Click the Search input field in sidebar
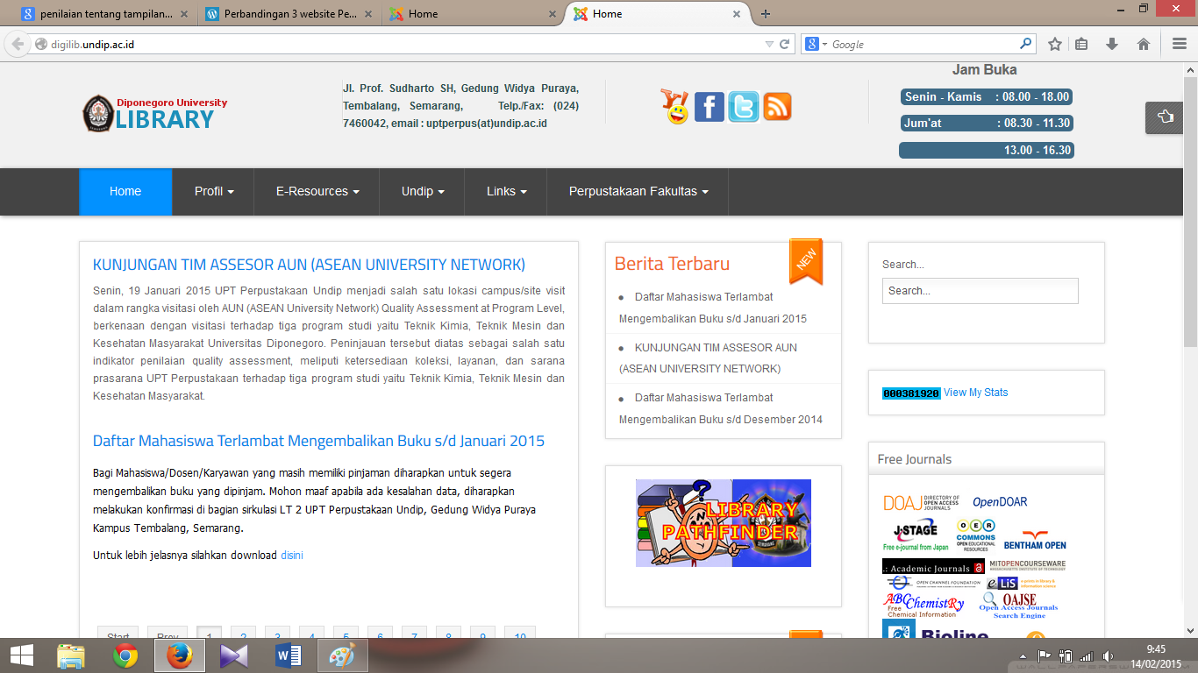Screen dimensions: 1198x673 pos(980,291)
